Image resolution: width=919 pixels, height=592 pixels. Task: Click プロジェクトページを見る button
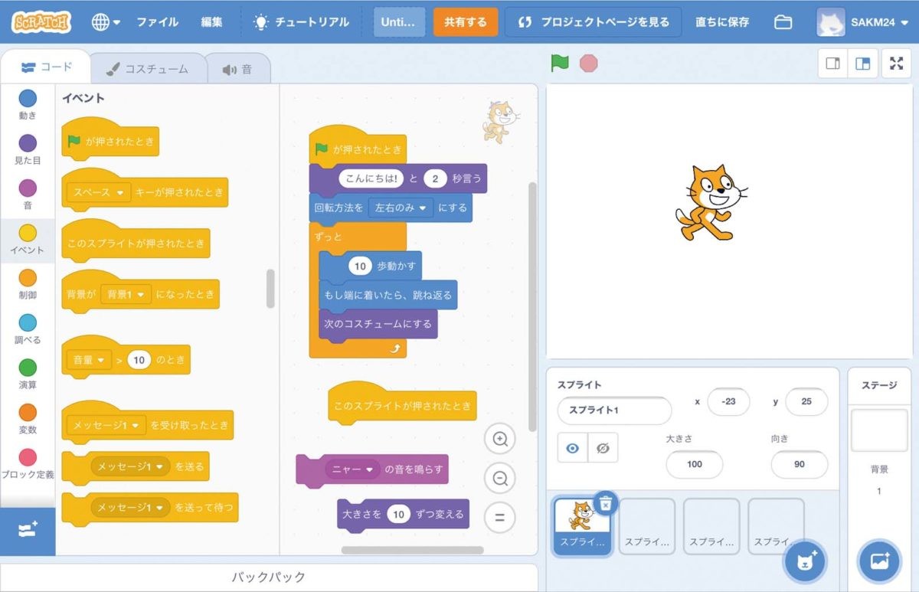(x=587, y=22)
